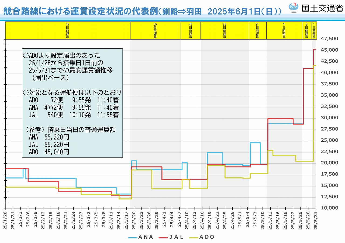Click the yellow ADO legend entry
Image resolution: width=345 pixels, height=243 pixels.
pos(202,237)
